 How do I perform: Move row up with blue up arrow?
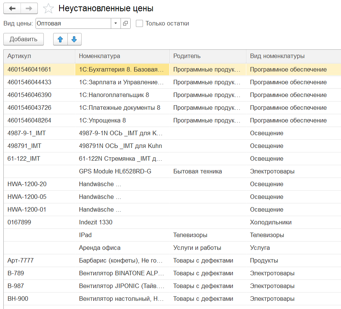point(60,39)
